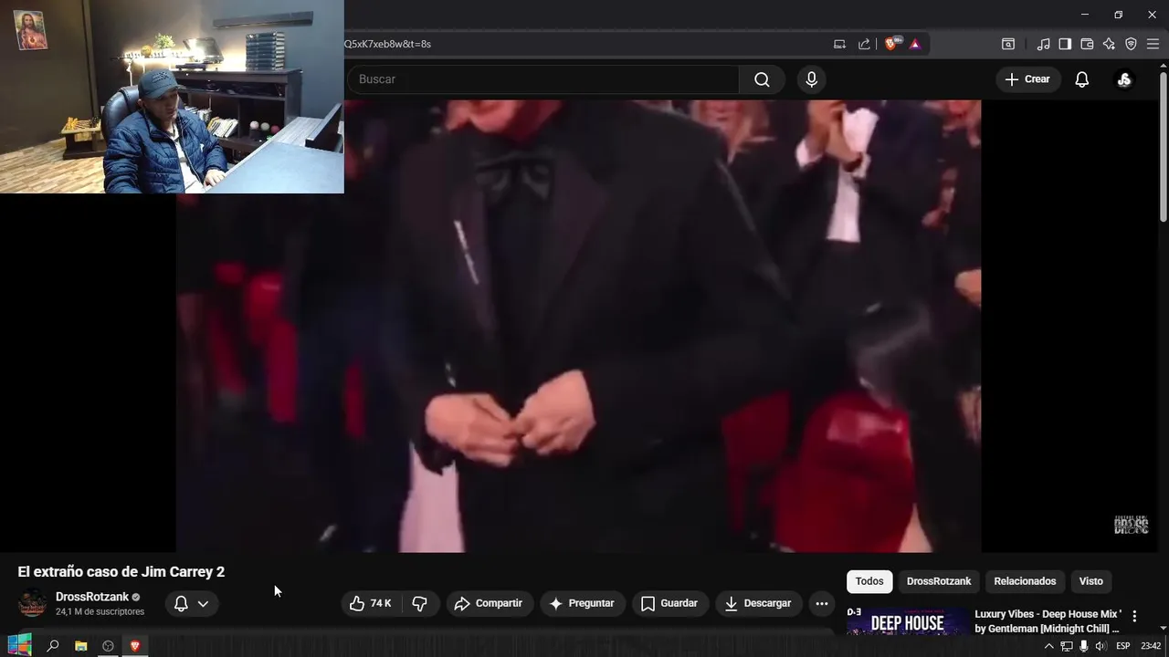This screenshot has height=657, width=1169.
Task: Open Brave Rewards triangle icon
Action: 914,44
